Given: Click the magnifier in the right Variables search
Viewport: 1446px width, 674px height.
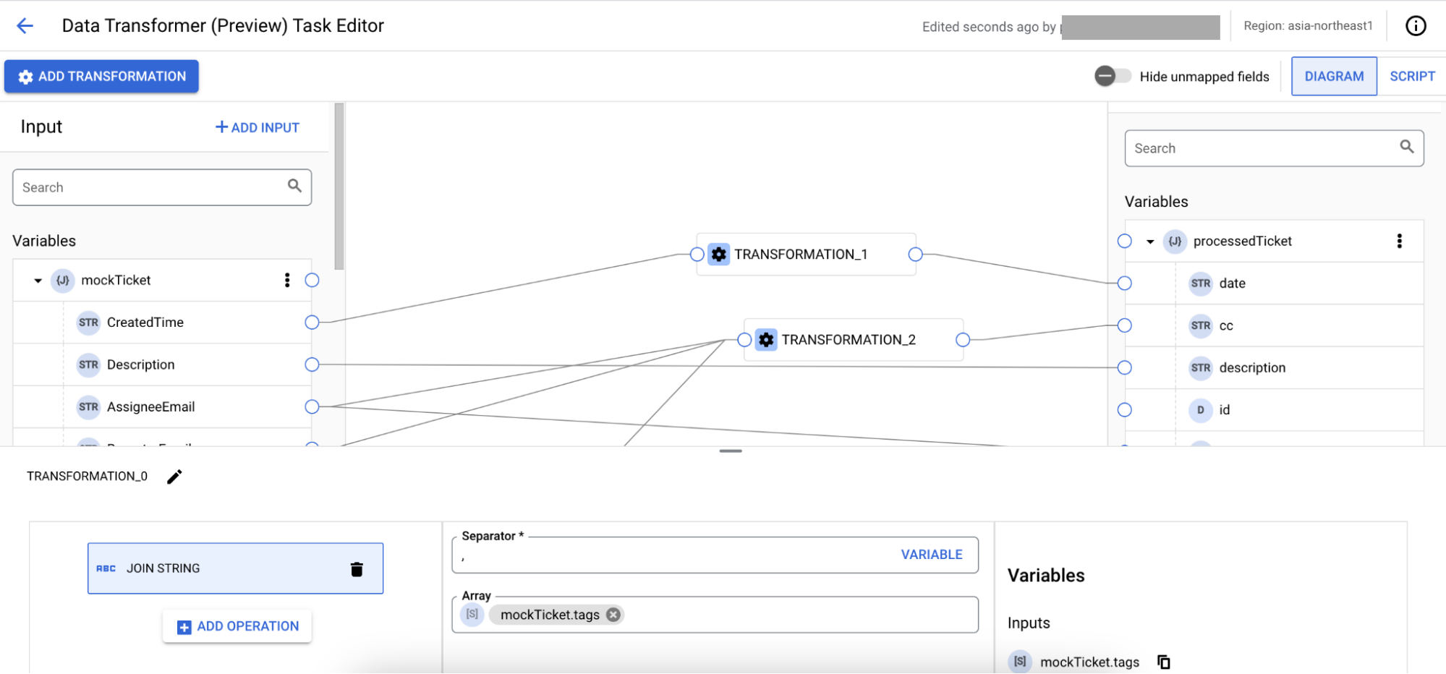Looking at the screenshot, I should pyautogui.click(x=1406, y=147).
